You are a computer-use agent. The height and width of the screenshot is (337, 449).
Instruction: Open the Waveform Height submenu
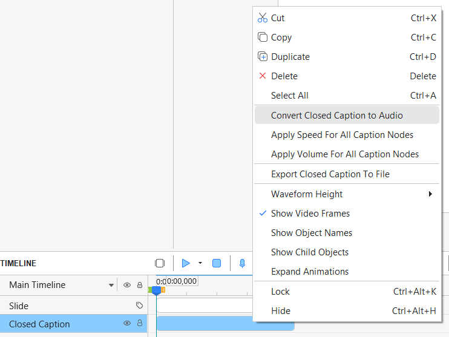point(347,194)
